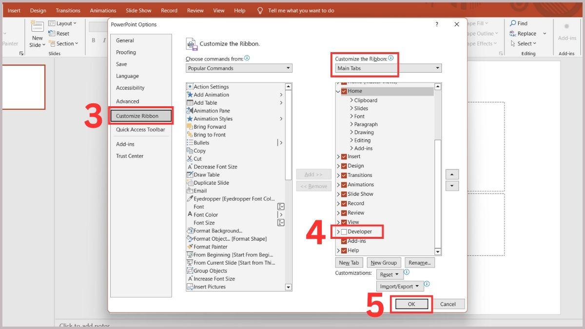Click the New Tab button
This screenshot has width=585, height=329.
(349, 263)
